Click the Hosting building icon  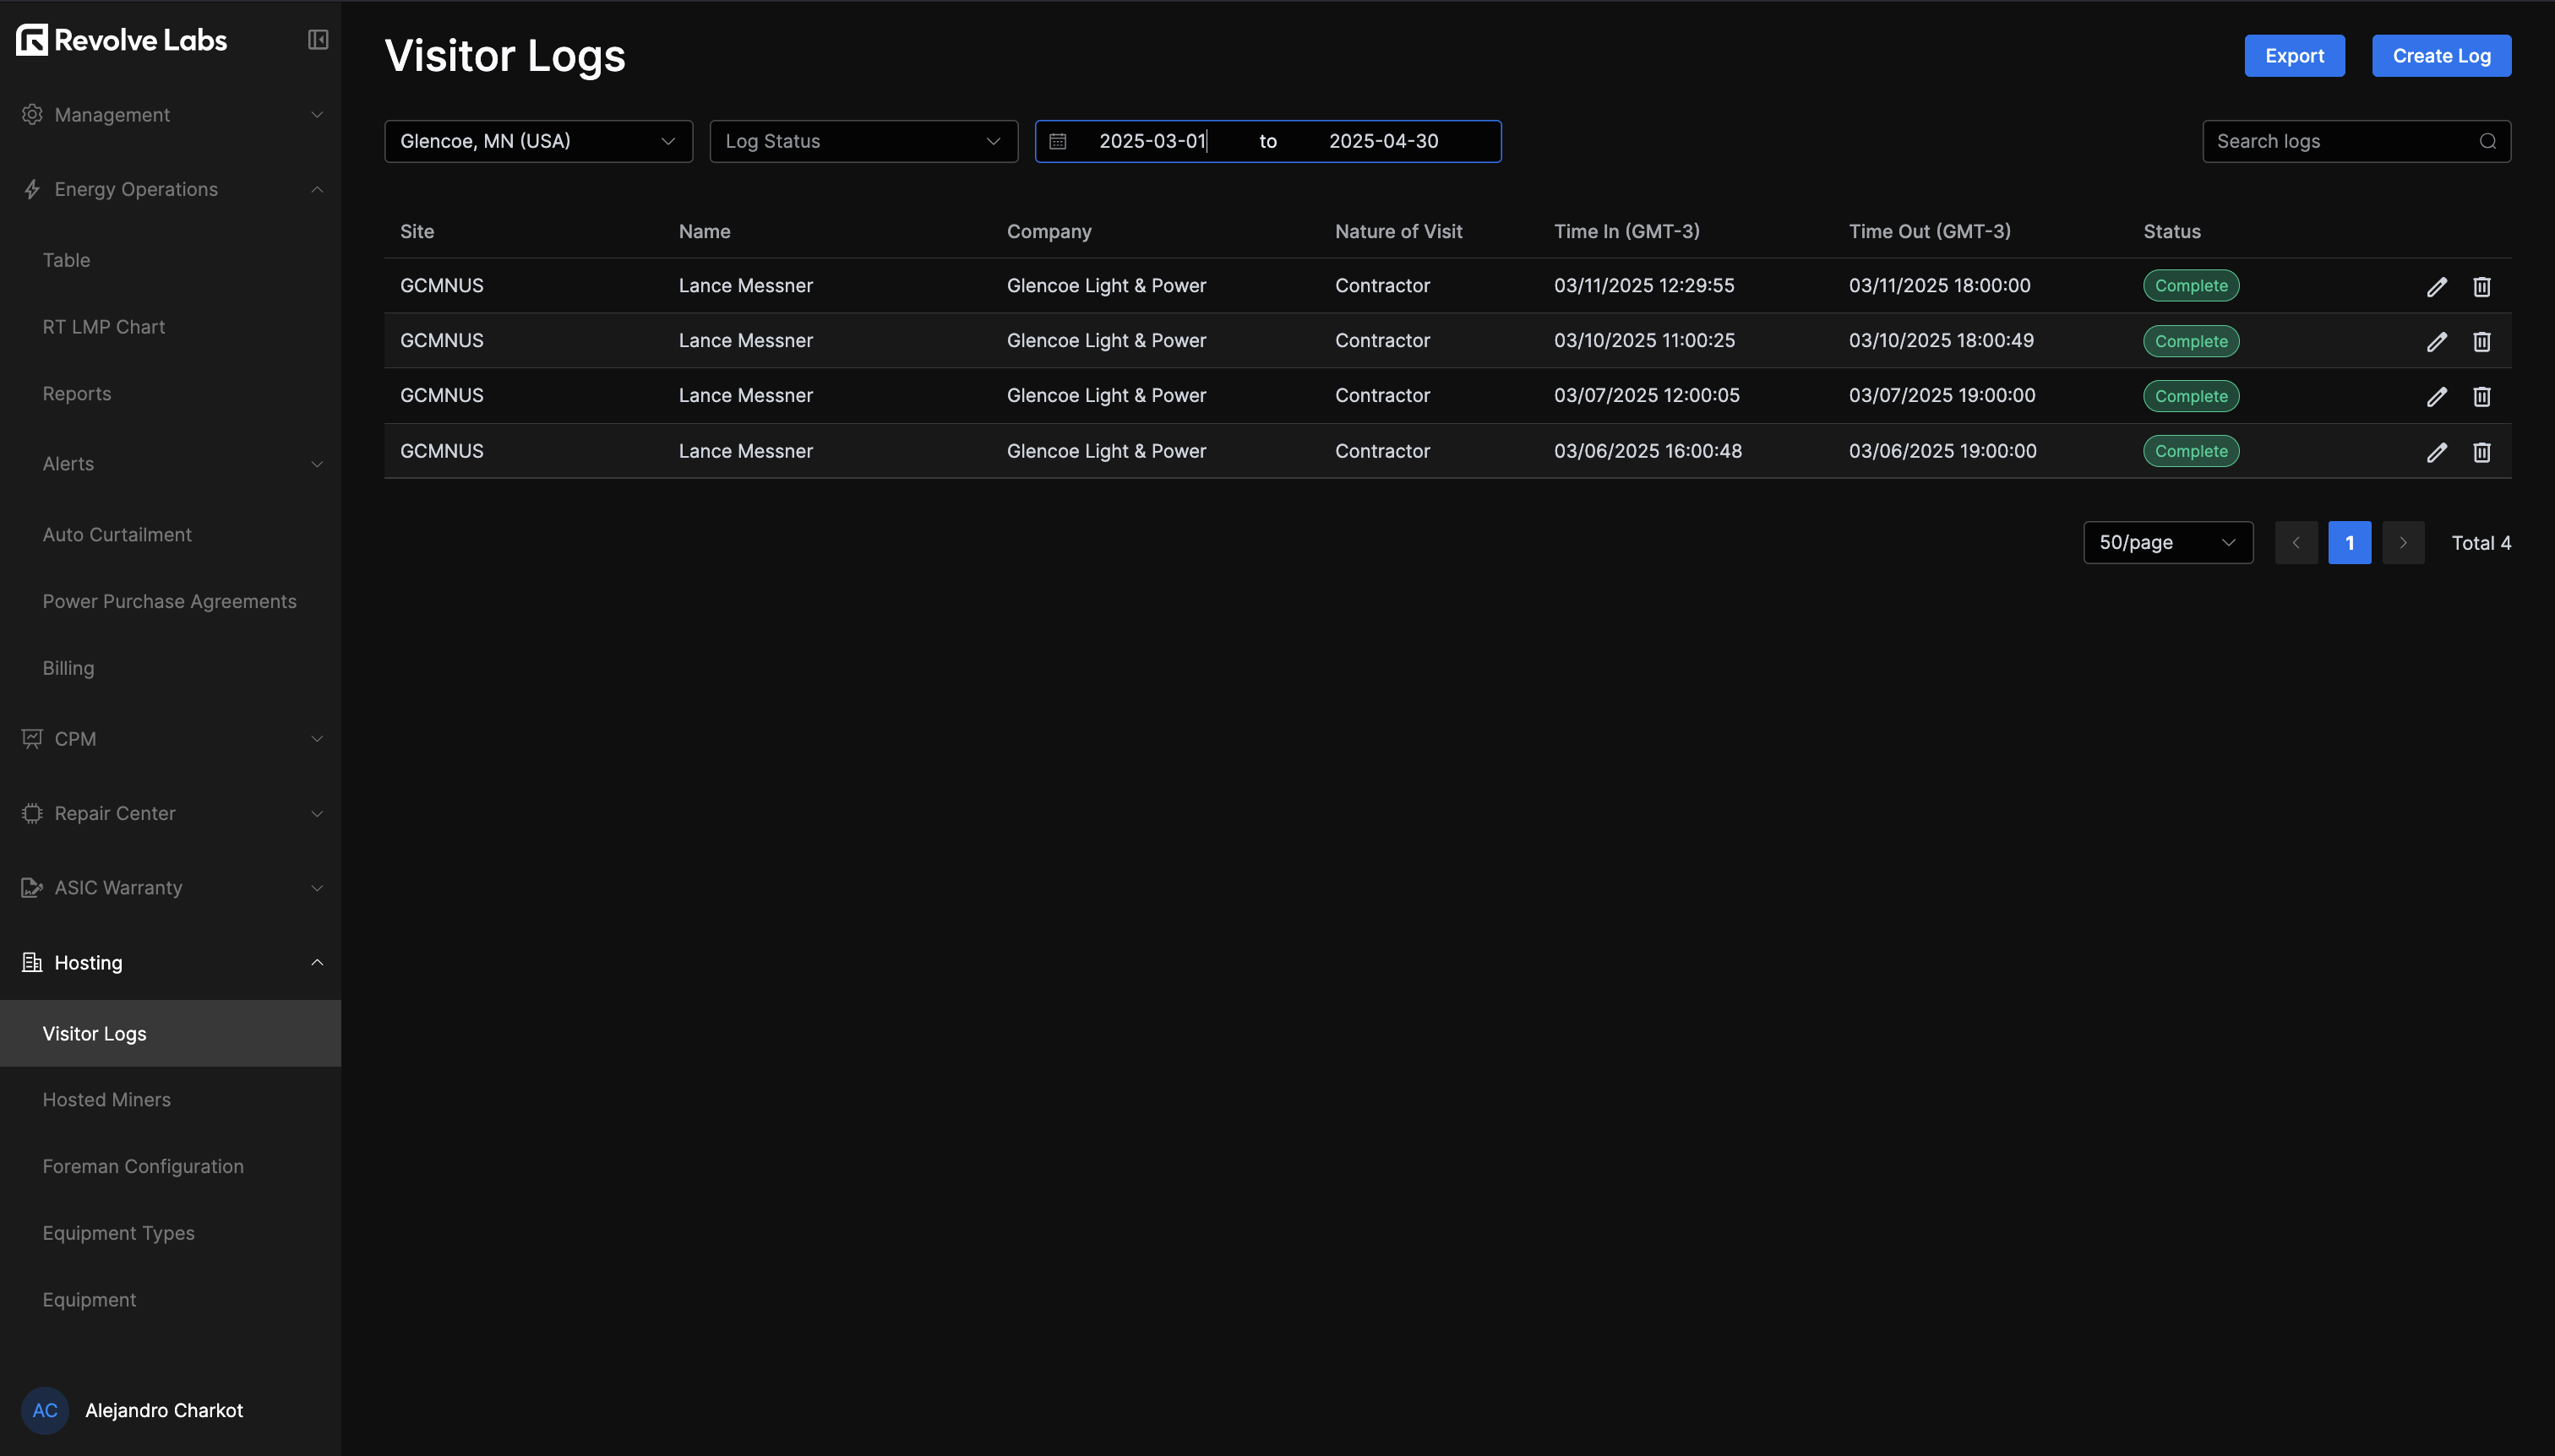pyautogui.click(x=31, y=962)
